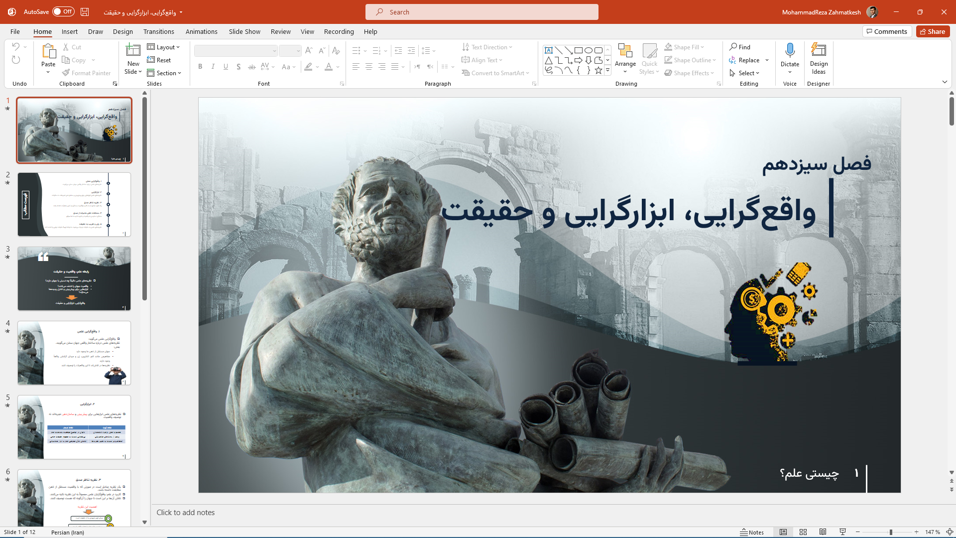
Task: Insert a Text Box from Drawing shapes
Action: pos(549,50)
